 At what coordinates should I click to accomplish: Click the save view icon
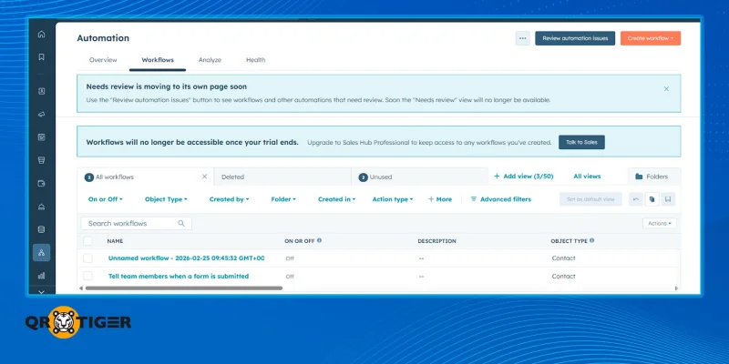point(668,199)
